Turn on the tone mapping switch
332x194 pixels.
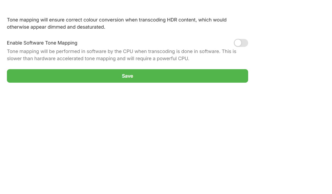[x=241, y=43]
